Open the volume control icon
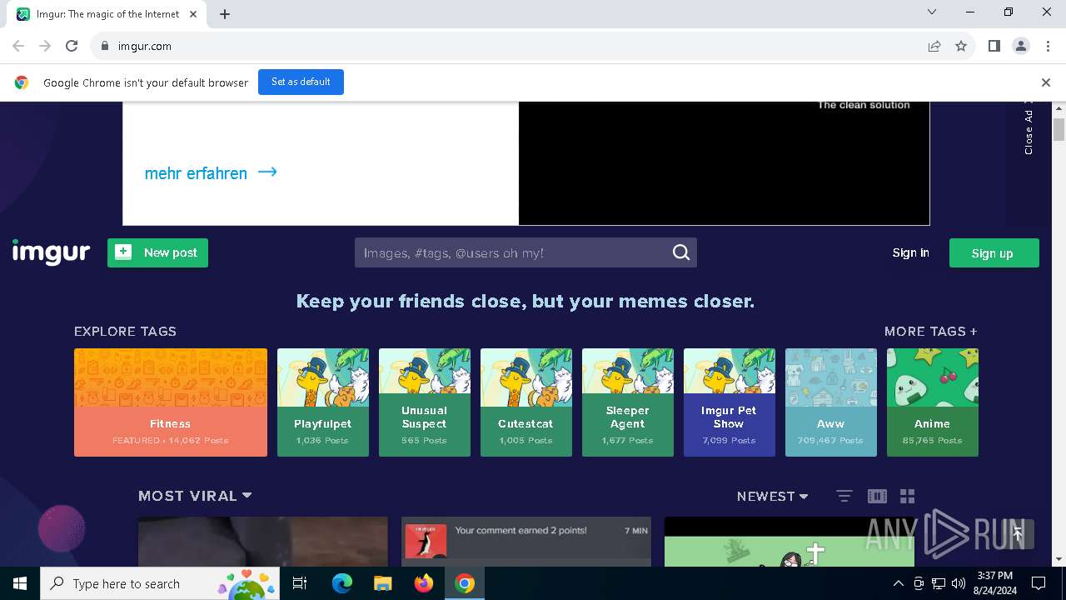Viewport: 1066px width, 600px height. coord(959,583)
